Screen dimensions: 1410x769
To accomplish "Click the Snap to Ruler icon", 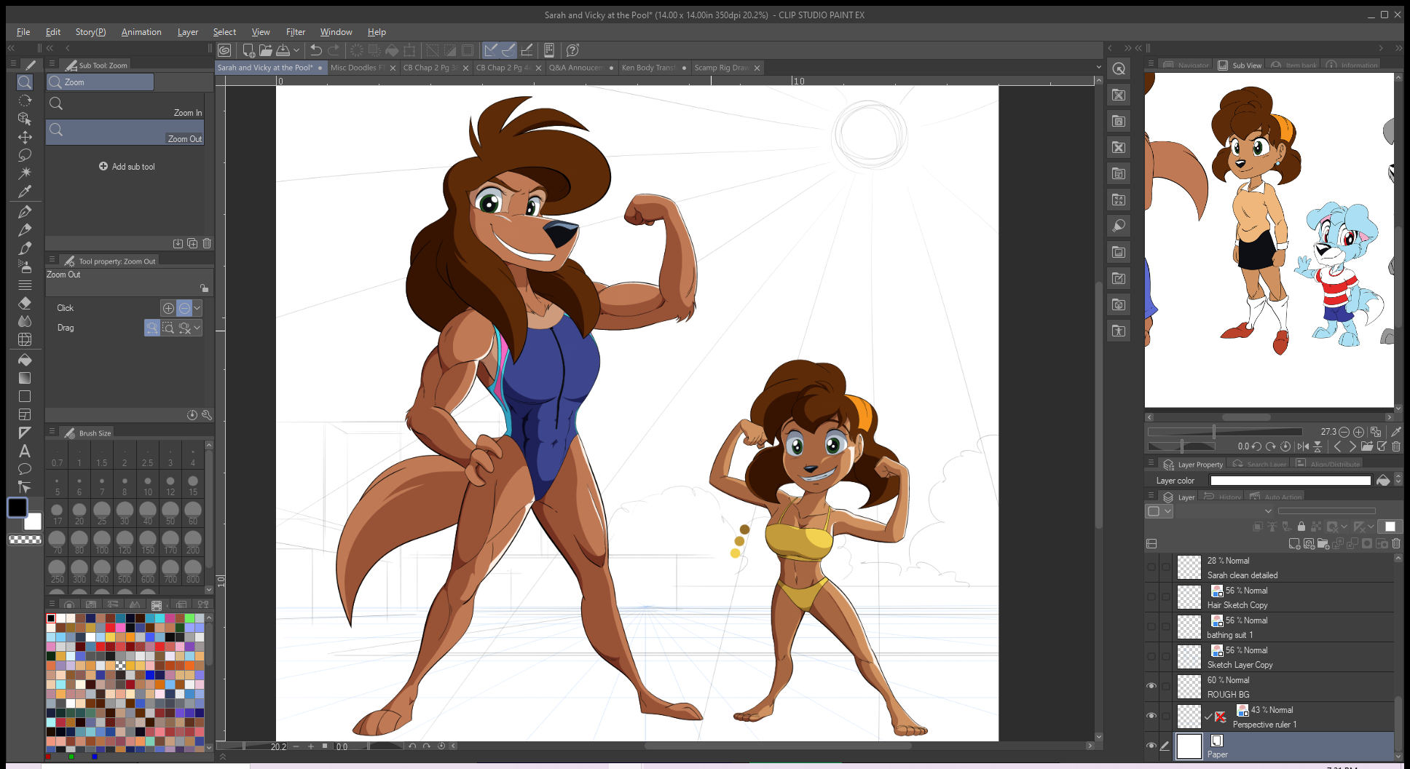I will point(491,50).
